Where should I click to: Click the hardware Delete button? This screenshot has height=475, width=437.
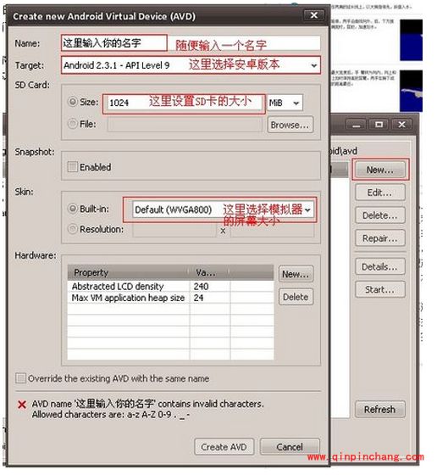(x=296, y=297)
